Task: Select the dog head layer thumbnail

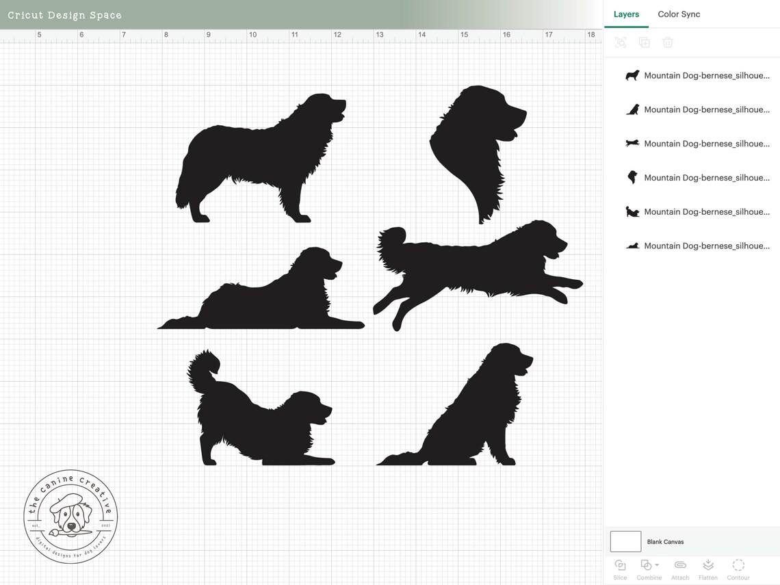Action: point(632,178)
